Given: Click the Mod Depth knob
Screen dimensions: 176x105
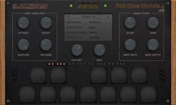Looking at the screenshot, I should tap(153, 45).
